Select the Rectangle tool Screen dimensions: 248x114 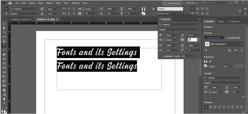click(x=4, y=68)
